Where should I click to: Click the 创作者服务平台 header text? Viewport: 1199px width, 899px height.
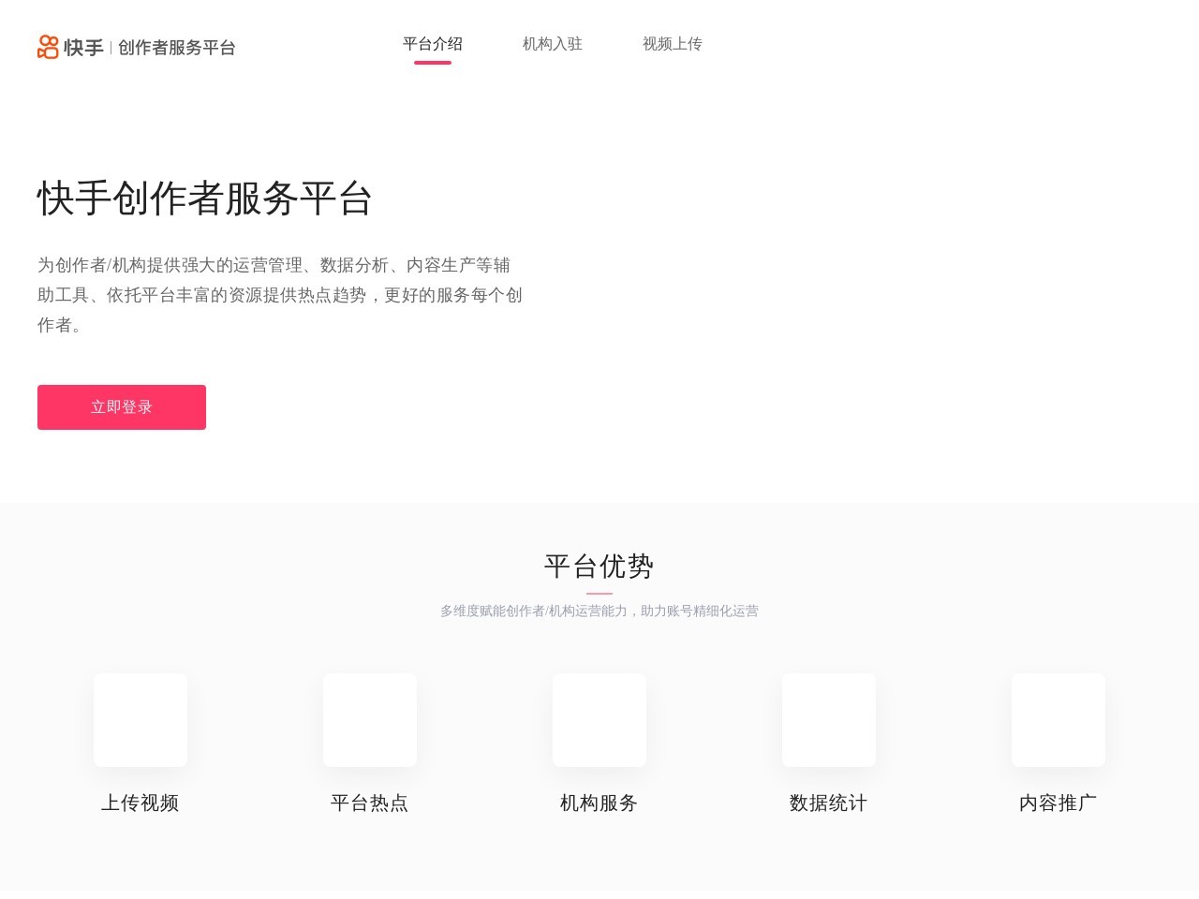177,48
